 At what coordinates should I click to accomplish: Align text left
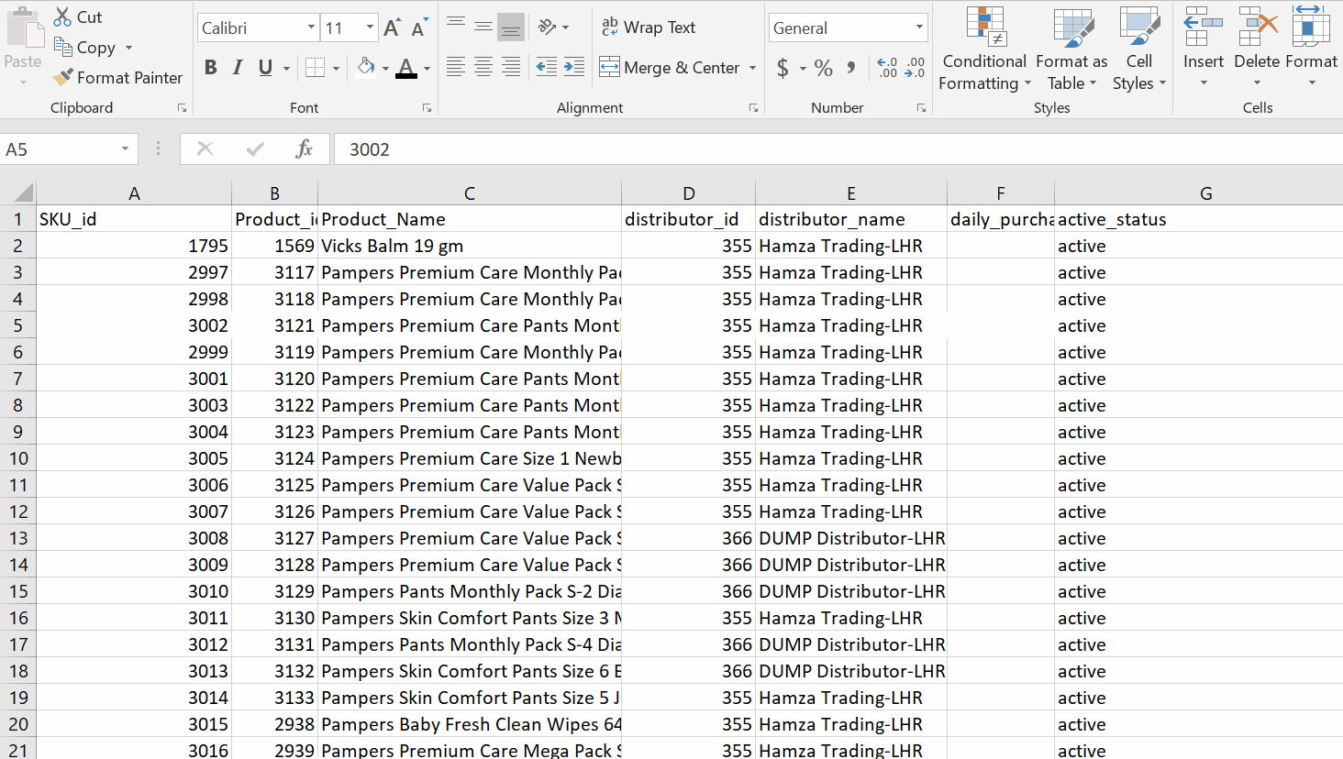[456, 67]
